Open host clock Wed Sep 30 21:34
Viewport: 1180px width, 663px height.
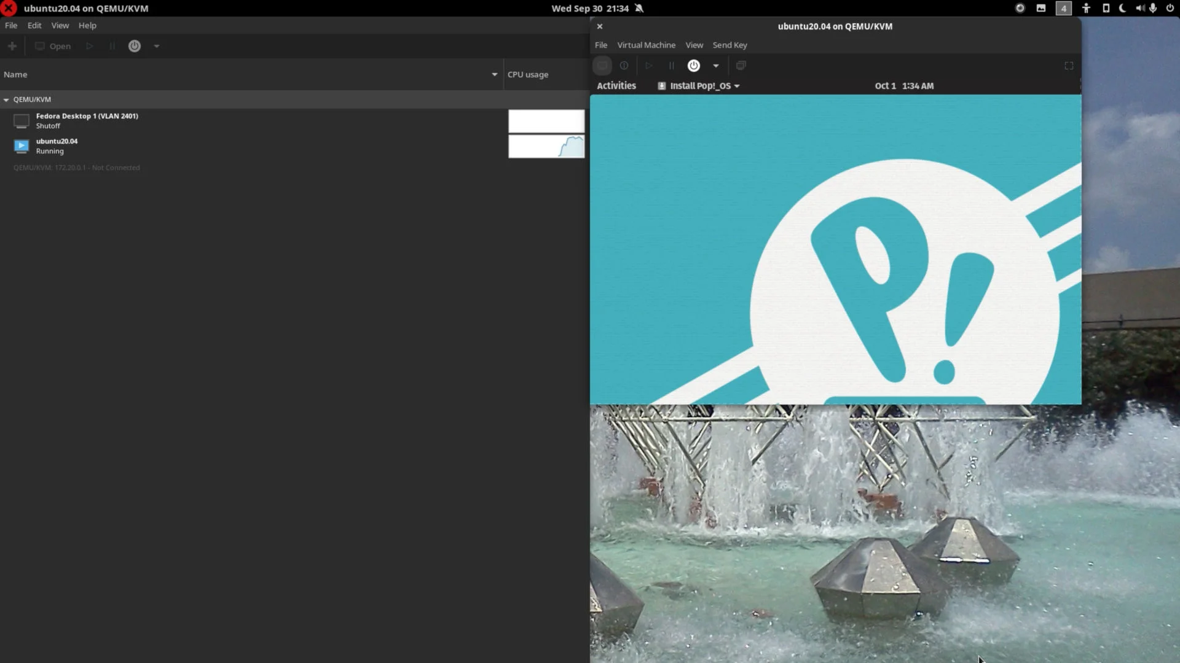590,8
